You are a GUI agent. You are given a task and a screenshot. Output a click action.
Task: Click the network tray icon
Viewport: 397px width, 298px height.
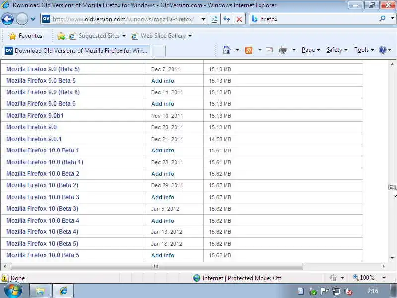coord(336,291)
